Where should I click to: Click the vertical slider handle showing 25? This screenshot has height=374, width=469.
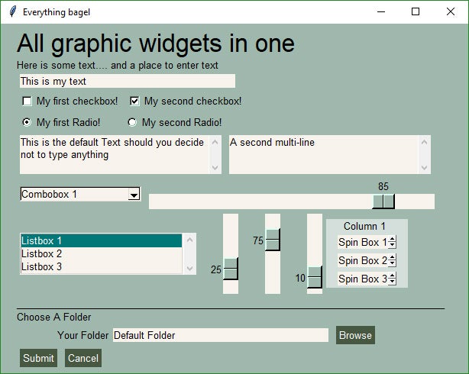pyautogui.click(x=231, y=269)
